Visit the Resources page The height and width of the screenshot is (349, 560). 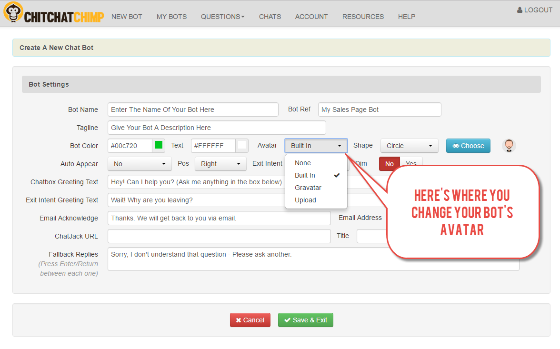click(363, 17)
